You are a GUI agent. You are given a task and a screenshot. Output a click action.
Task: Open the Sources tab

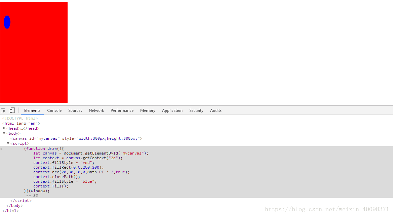point(75,111)
